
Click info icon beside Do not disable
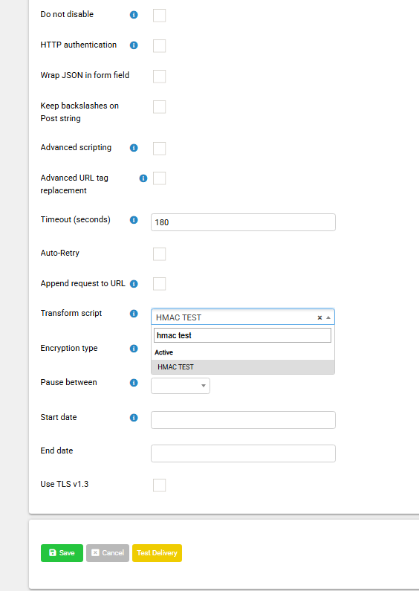click(x=134, y=15)
